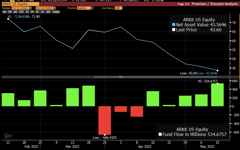This screenshot has height=150, width=240.
Task: Select the 3Y range button
Action: [x=37, y=12]
